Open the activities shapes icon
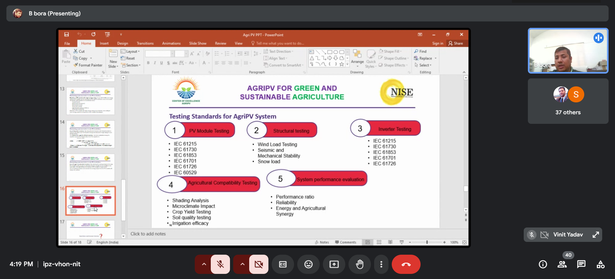 click(601, 264)
